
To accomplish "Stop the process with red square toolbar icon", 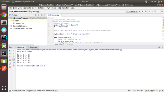I will click(146, 11).
